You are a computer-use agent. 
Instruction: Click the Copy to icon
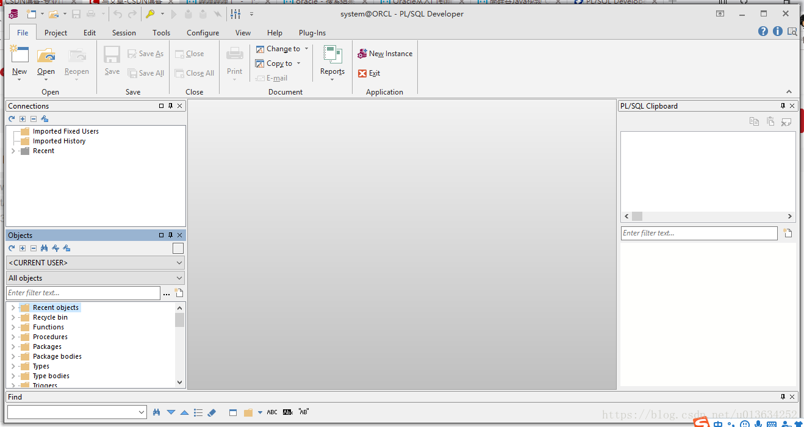tap(260, 63)
